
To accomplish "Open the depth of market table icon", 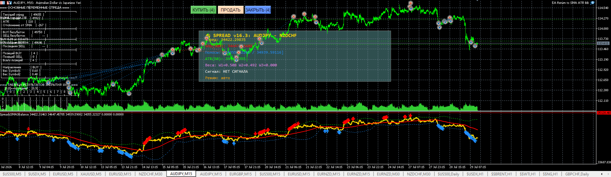I will pos(3,3).
